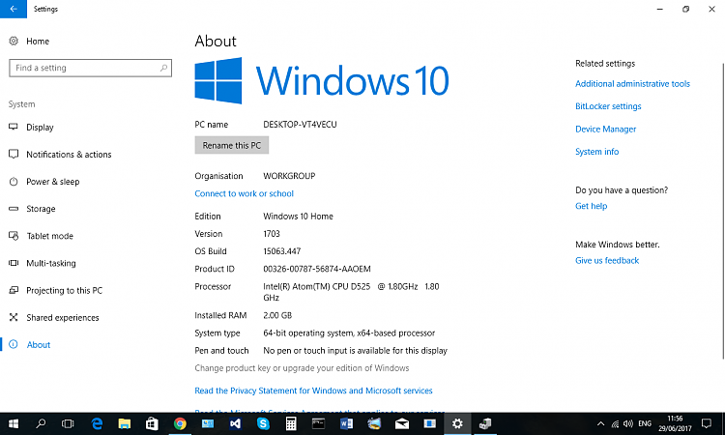Open Power & sleep settings
The width and height of the screenshot is (725, 435).
[44, 182]
